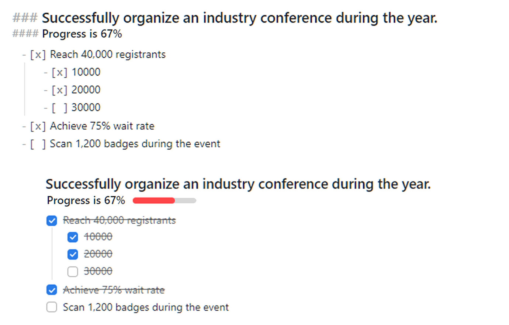Click the empty "[ ]" before Scan 1,200 badges source line

pyautogui.click(x=38, y=144)
